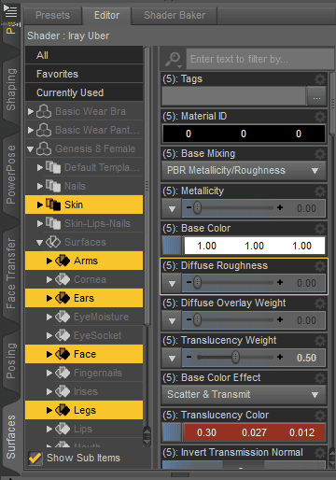336x480 pixels.
Task: Collapse the Genesis 8 Female node
Action: (x=30, y=149)
